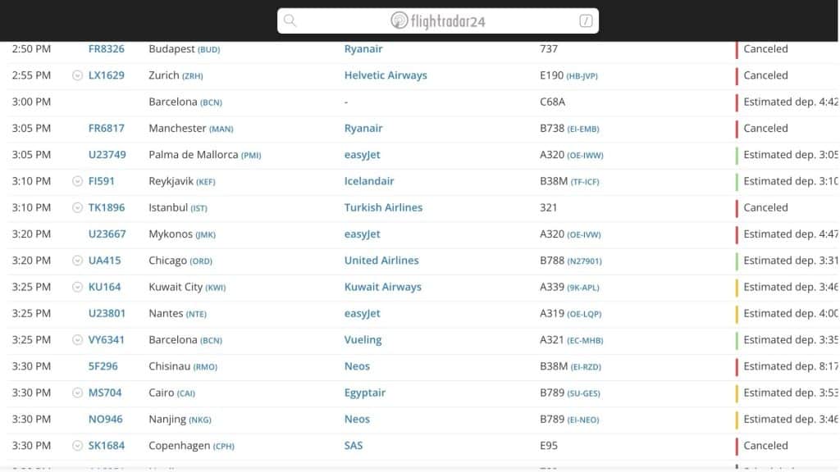Open the Helvetic Airways airline page
Screen dimensions: 840x472
click(386, 75)
